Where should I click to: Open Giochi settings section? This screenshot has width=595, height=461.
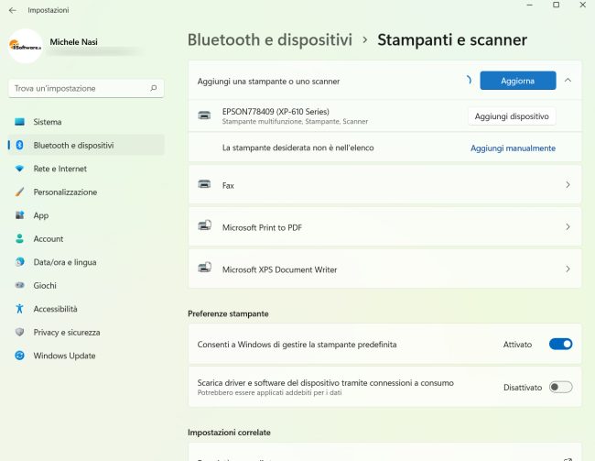pyautogui.click(x=86, y=285)
